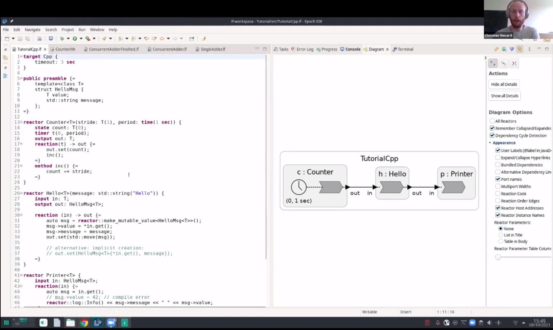
Task: Click the yellow arrows icon in Diagram view toolbar
Action: [x=496, y=49]
